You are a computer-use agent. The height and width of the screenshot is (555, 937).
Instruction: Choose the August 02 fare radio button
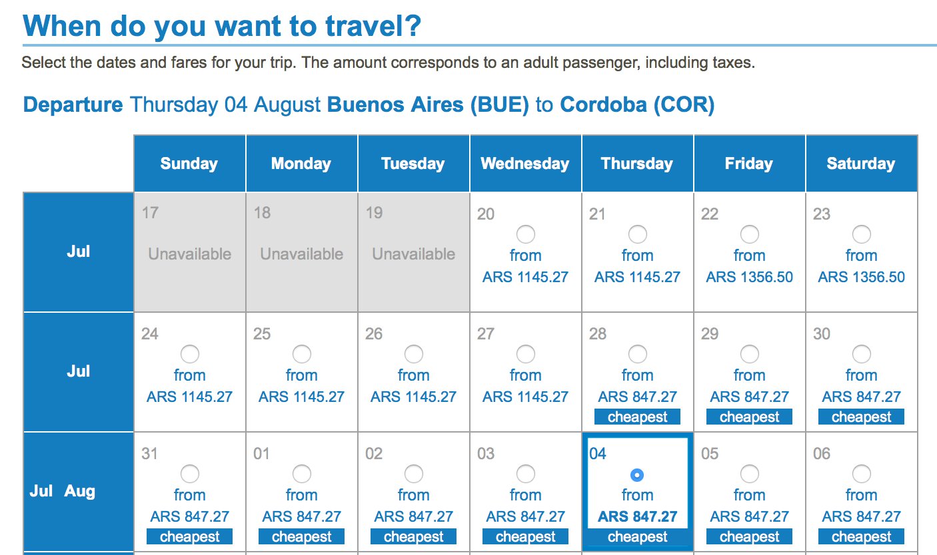[x=414, y=474]
